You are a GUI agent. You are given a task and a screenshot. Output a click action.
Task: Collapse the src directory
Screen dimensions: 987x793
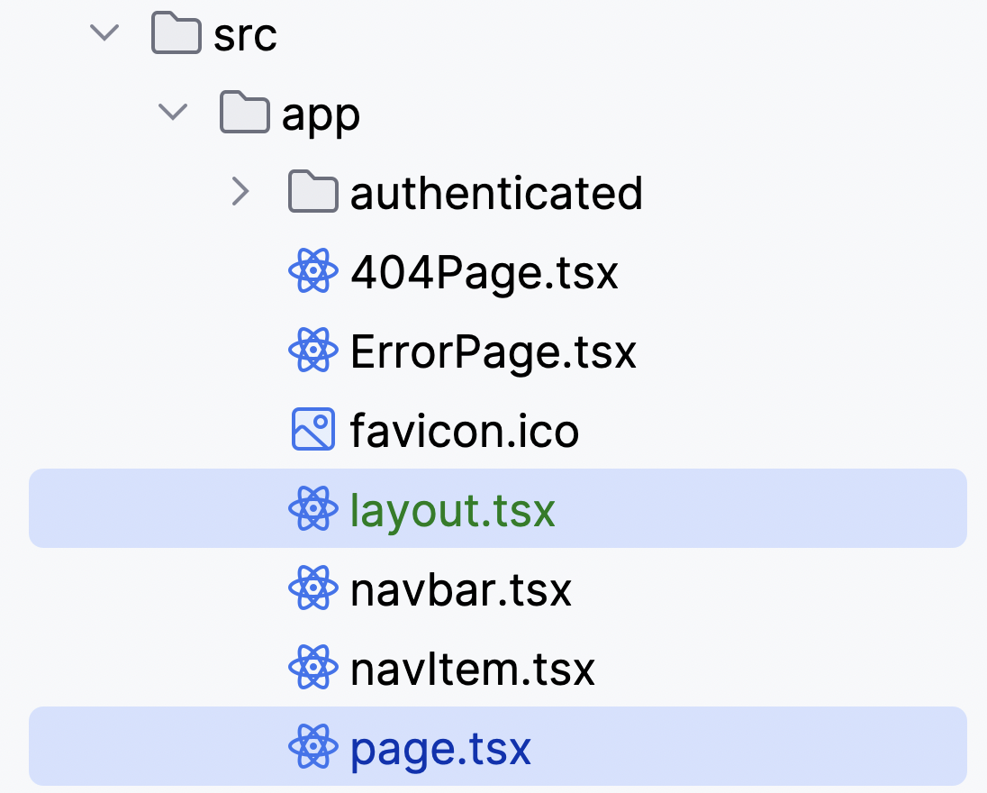pos(104,33)
